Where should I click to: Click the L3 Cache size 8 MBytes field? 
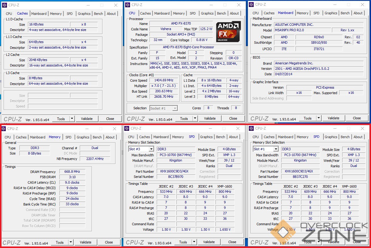[x=48, y=78]
